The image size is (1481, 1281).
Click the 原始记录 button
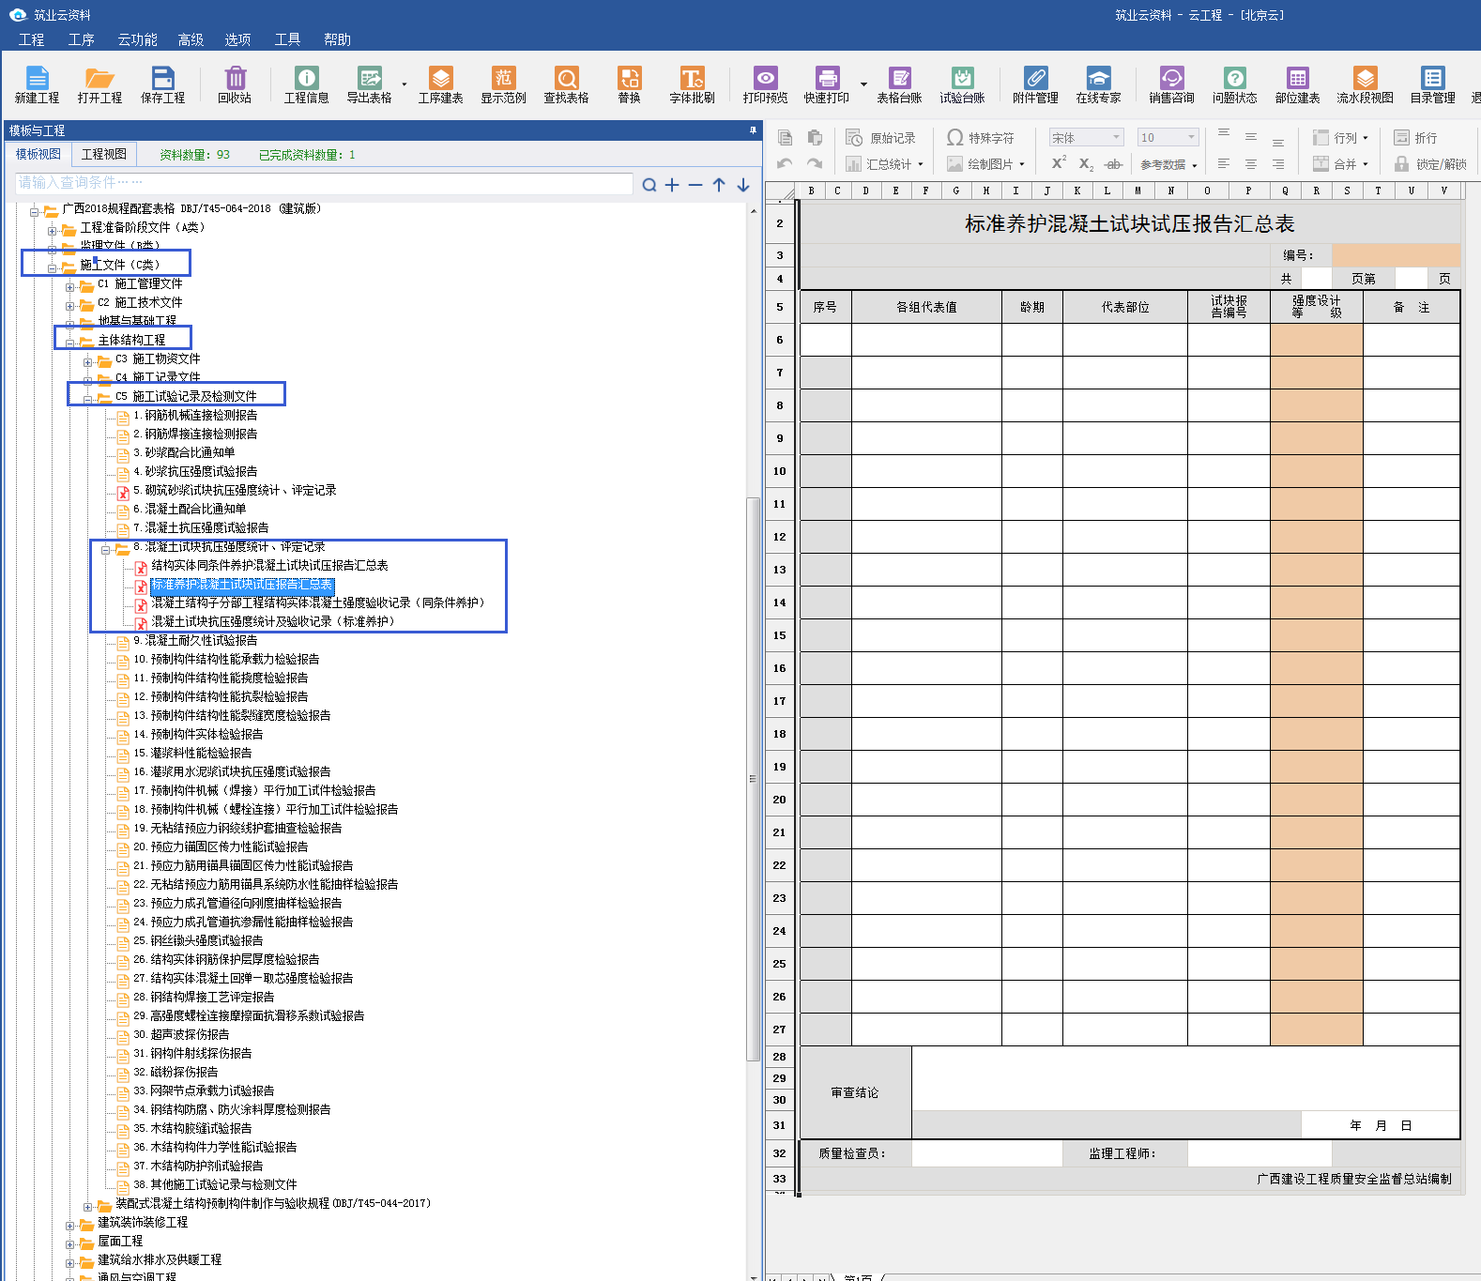pyautogui.click(x=880, y=138)
